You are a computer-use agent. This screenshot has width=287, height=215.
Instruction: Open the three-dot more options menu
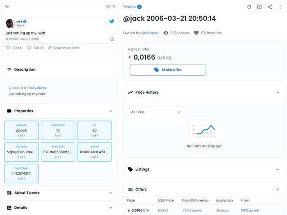click(x=280, y=7)
